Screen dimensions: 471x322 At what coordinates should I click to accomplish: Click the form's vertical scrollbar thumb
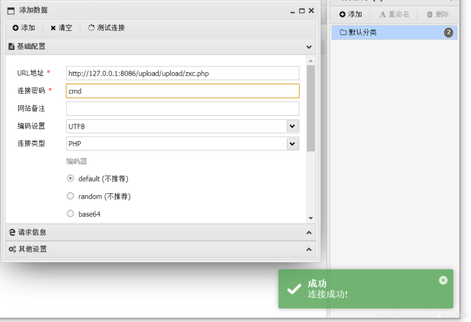[x=311, y=108]
